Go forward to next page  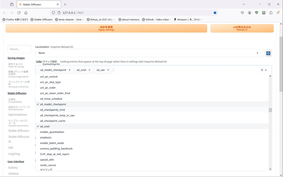click(12, 13)
